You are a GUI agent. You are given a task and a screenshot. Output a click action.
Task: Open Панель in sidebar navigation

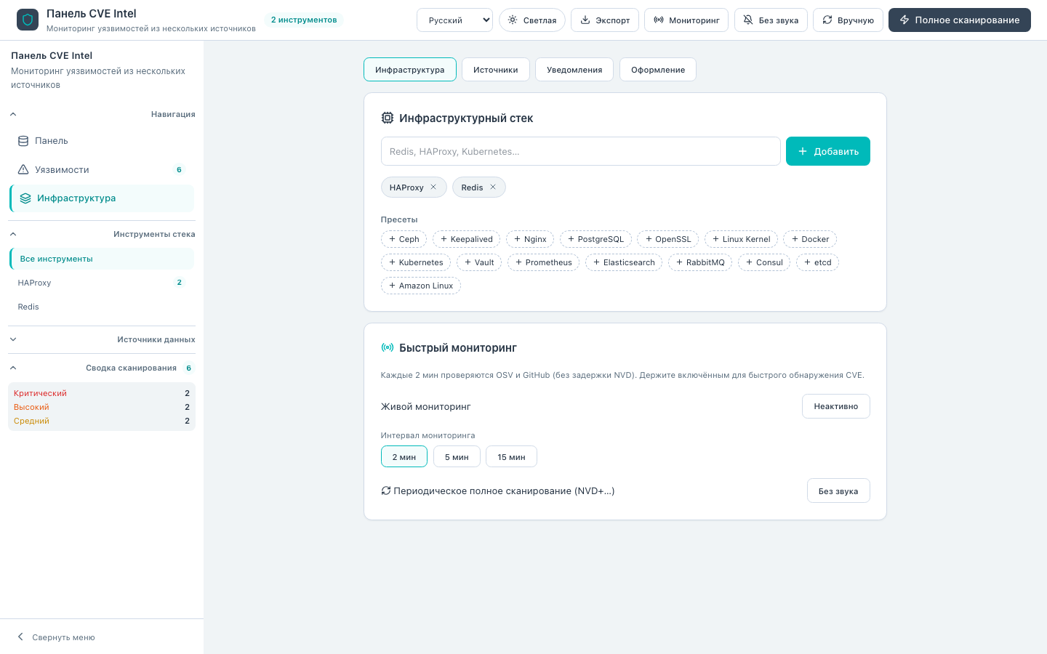coord(102,141)
